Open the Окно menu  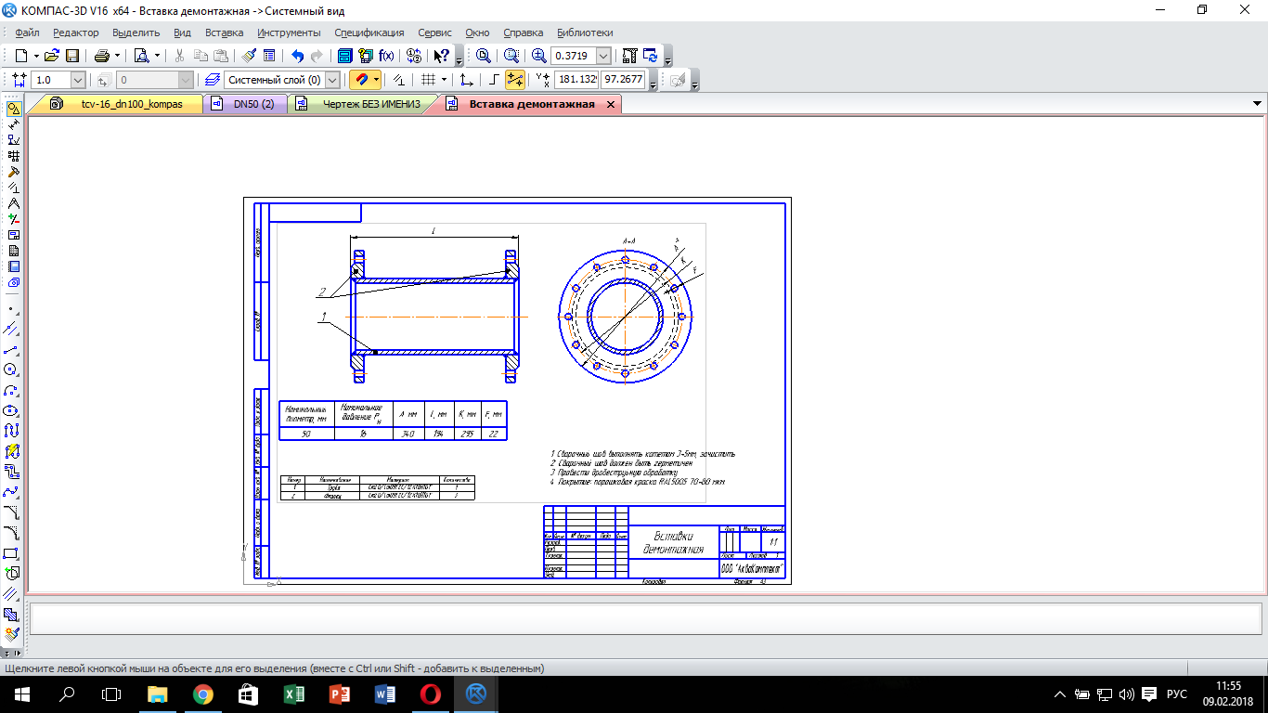(477, 32)
